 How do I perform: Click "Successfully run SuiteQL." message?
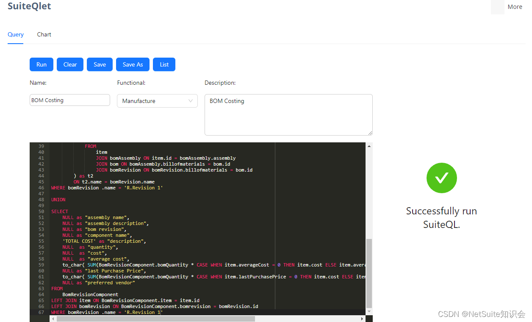441,218
